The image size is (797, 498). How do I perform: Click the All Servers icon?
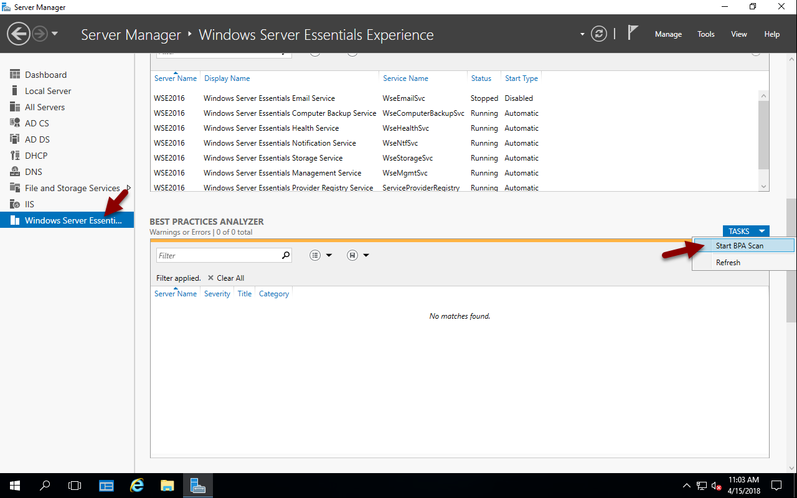pos(15,107)
